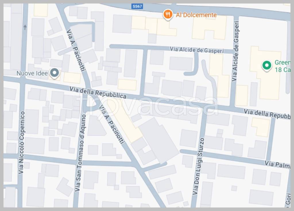Click the one-way arrow on left street
Screen dimensions: 294x211
point(25,27)
